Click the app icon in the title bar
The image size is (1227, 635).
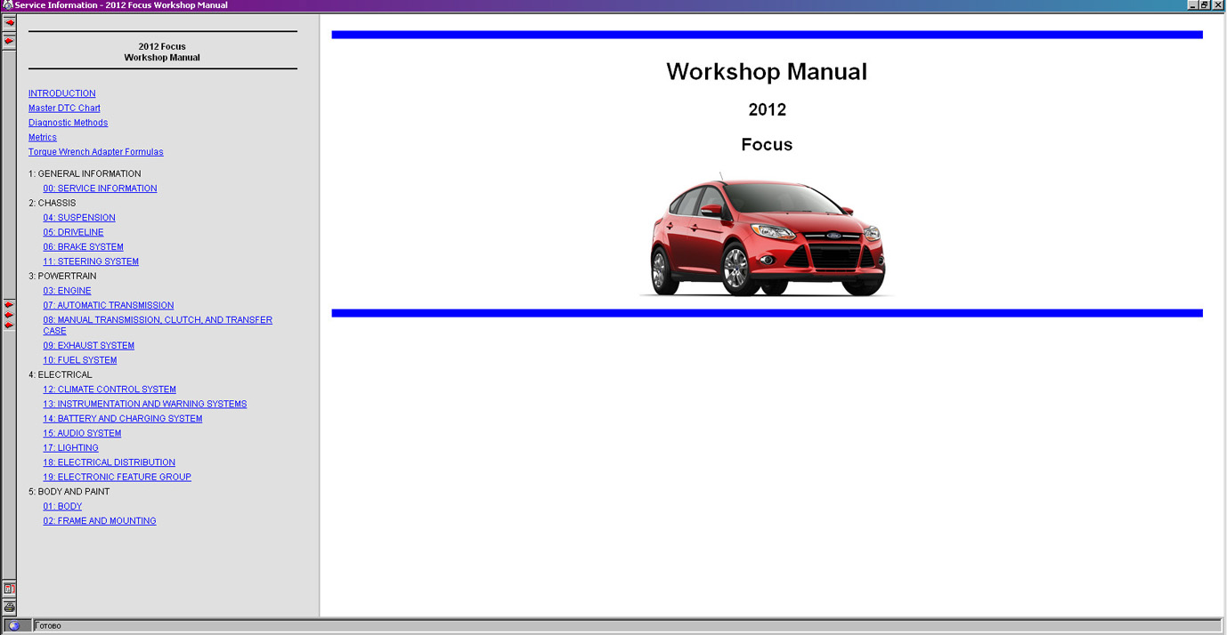[7, 5]
